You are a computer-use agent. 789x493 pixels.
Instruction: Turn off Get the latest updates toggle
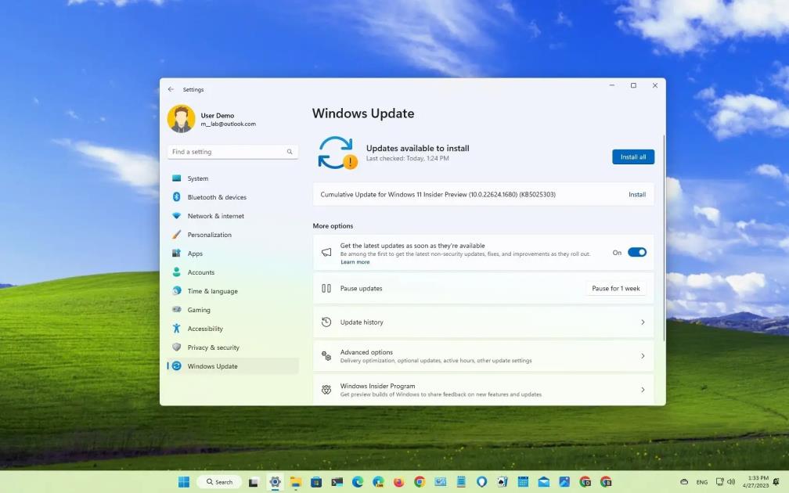tap(636, 252)
